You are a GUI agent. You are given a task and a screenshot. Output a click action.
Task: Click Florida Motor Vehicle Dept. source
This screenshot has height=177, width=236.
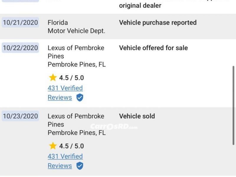[76, 27]
